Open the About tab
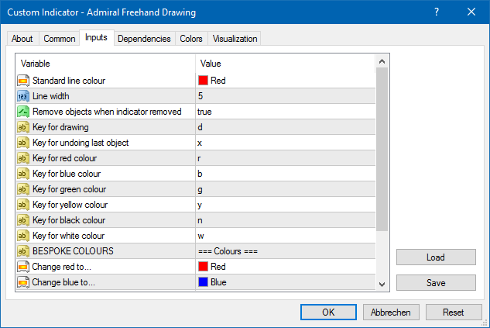This screenshot has height=328, width=490. (x=22, y=39)
